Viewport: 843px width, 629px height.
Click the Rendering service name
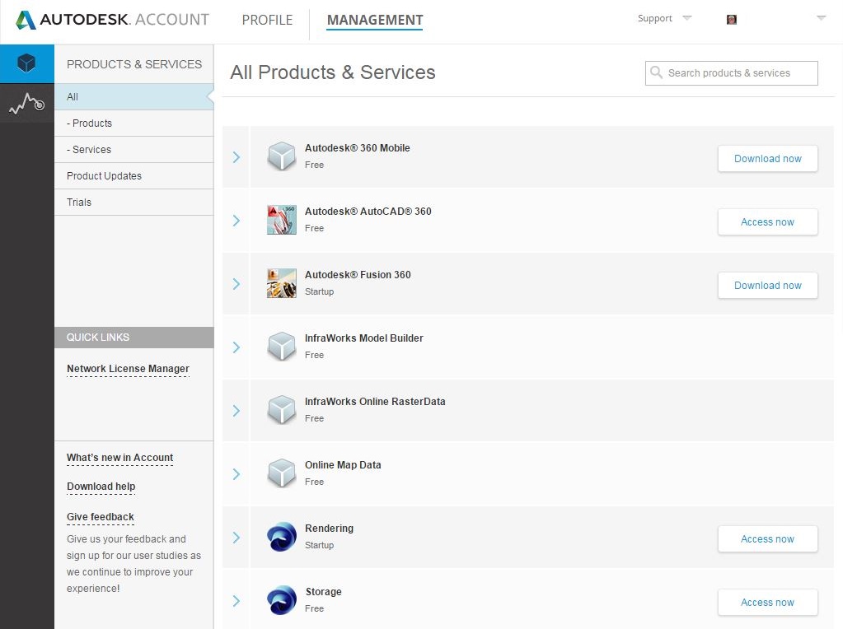(329, 528)
